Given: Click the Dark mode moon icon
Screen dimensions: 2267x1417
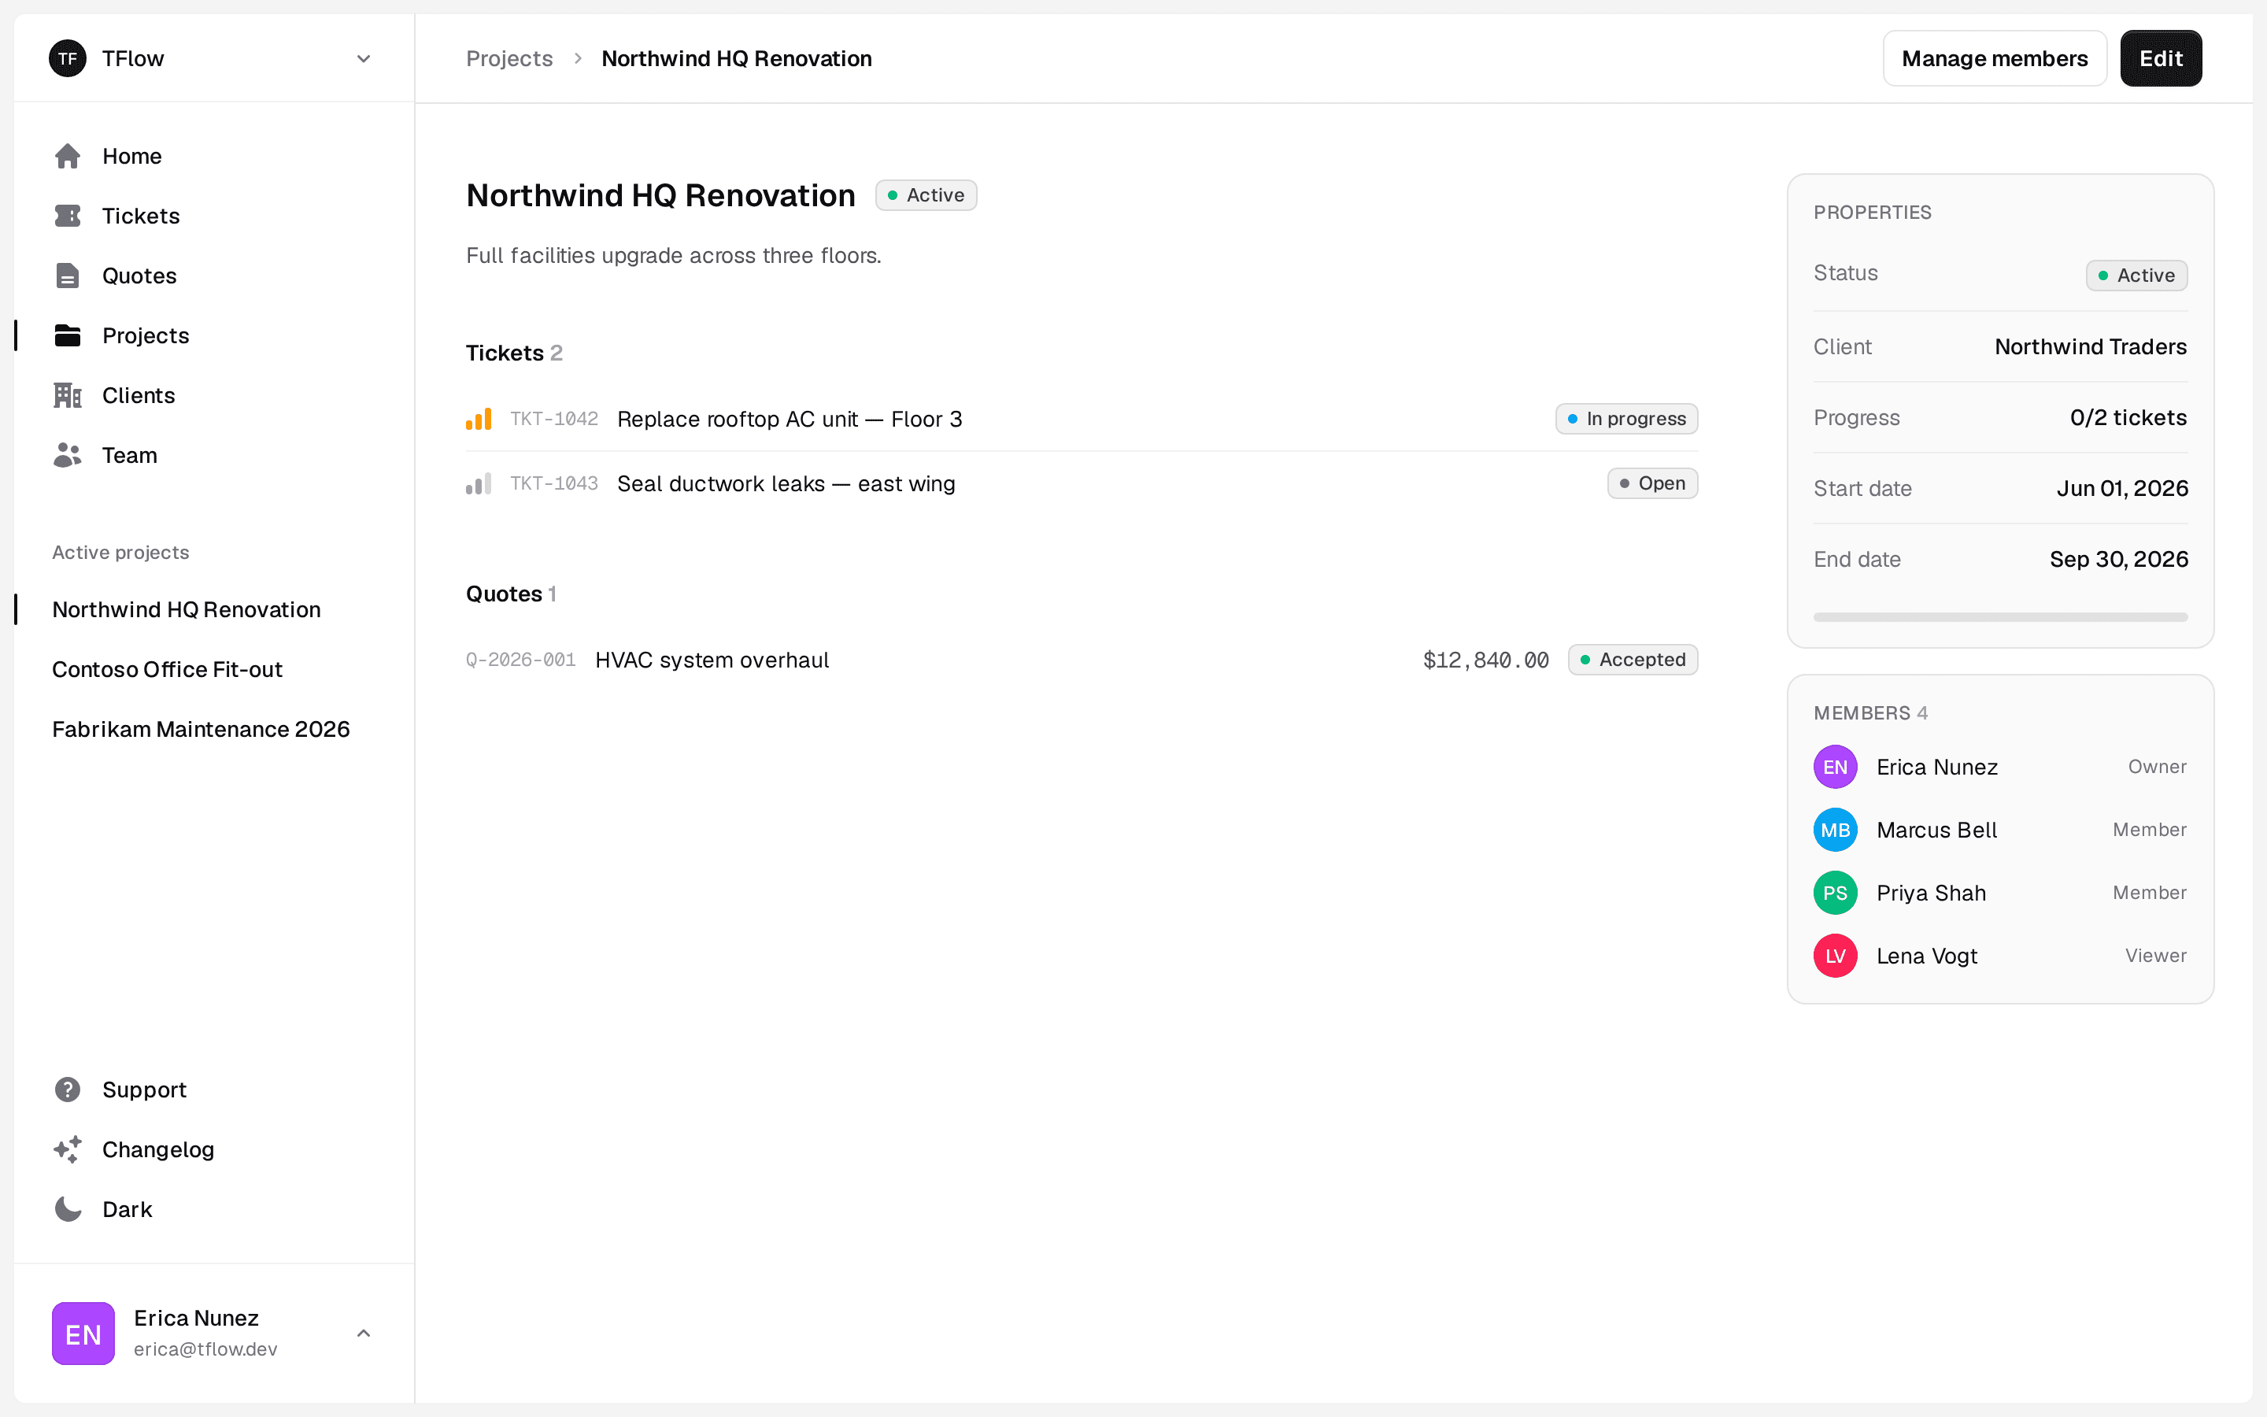Looking at the screenshot, I should pos(68,1209).
